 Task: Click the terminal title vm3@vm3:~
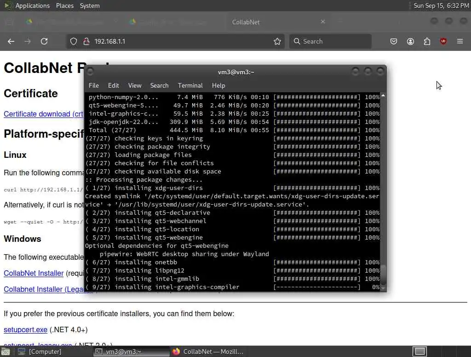[236, 72]
